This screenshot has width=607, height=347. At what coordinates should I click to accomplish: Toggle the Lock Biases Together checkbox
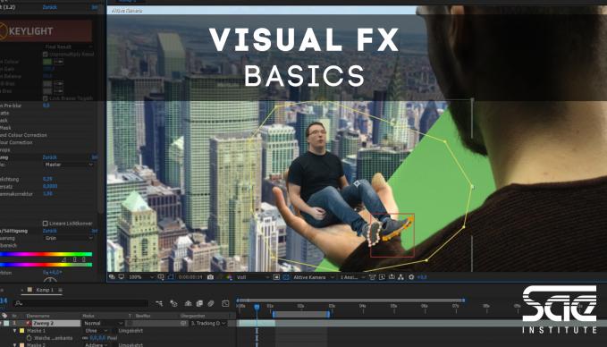click(45, 98)
